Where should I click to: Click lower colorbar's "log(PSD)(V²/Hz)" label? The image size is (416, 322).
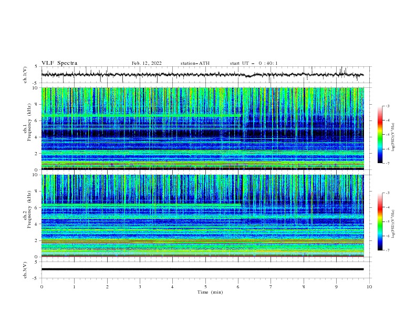pyautogui.click(x=393, y=224)
